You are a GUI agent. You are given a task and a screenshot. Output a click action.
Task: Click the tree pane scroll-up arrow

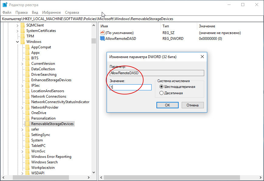point(94,26)
